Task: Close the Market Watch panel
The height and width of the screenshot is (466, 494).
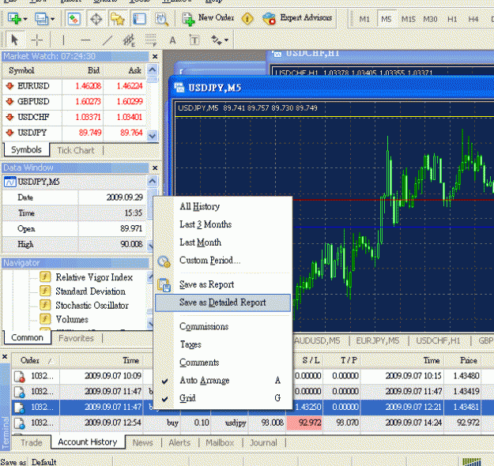Action: coord(155,56)
